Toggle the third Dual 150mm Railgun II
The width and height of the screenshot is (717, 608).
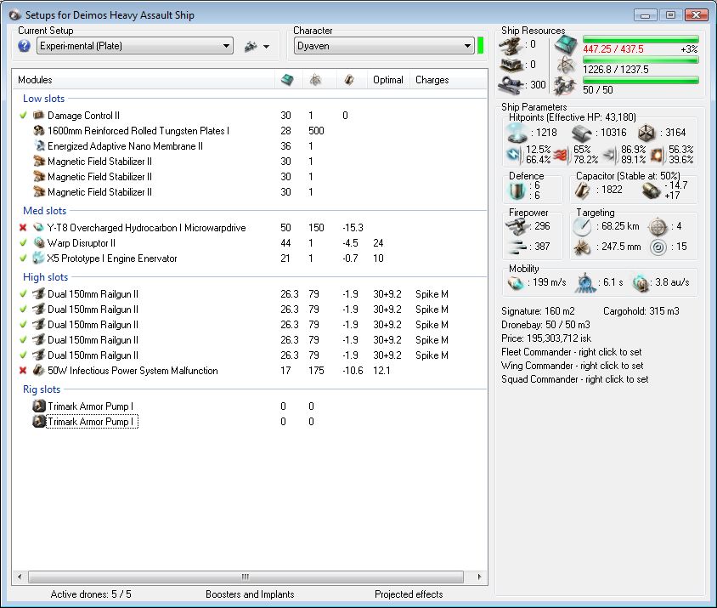(23, 325)
